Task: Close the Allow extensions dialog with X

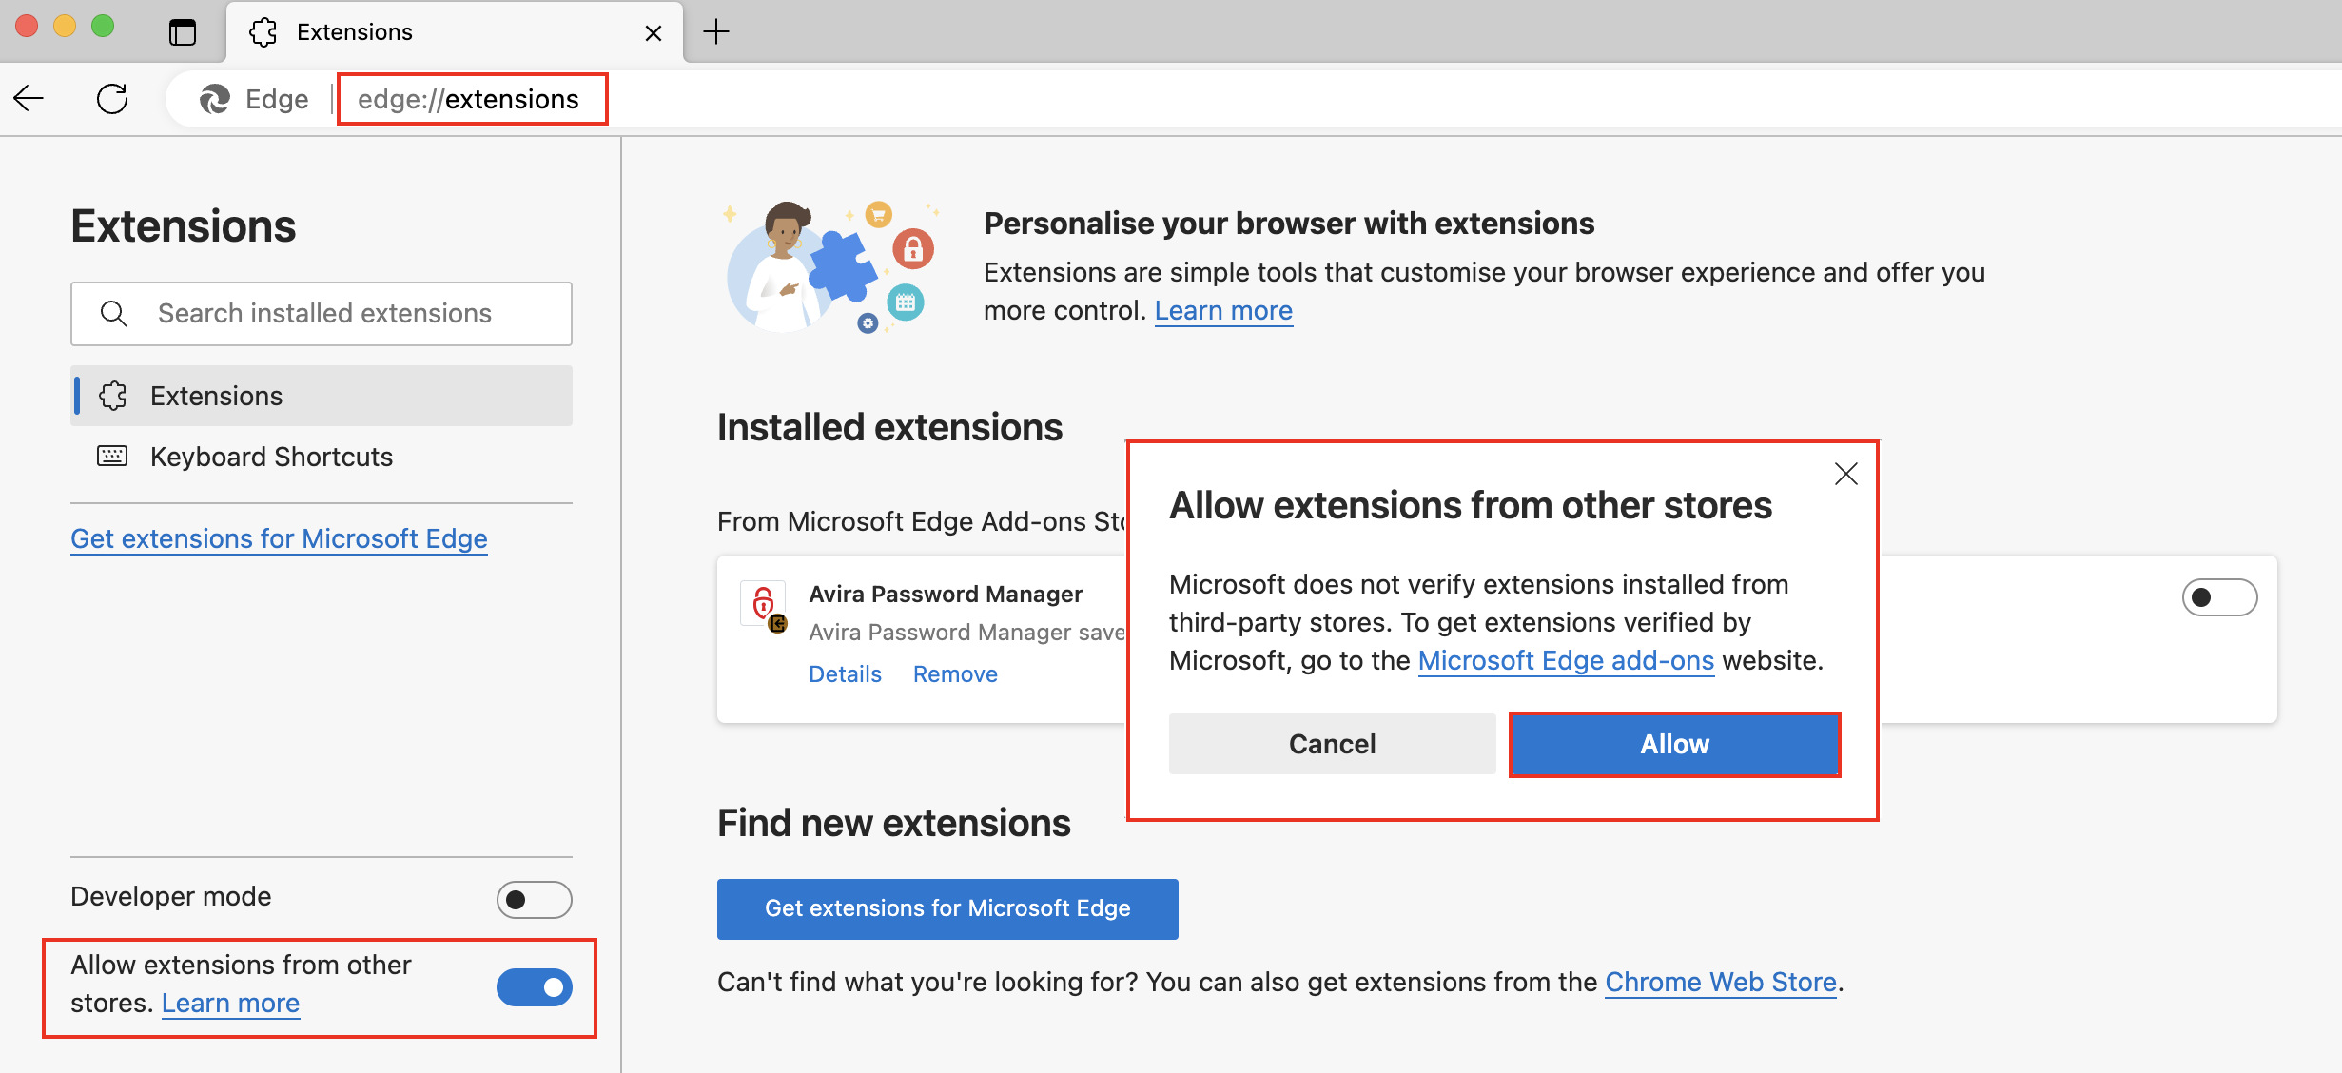Action: pyautogui.click(x=1845, y=474)
